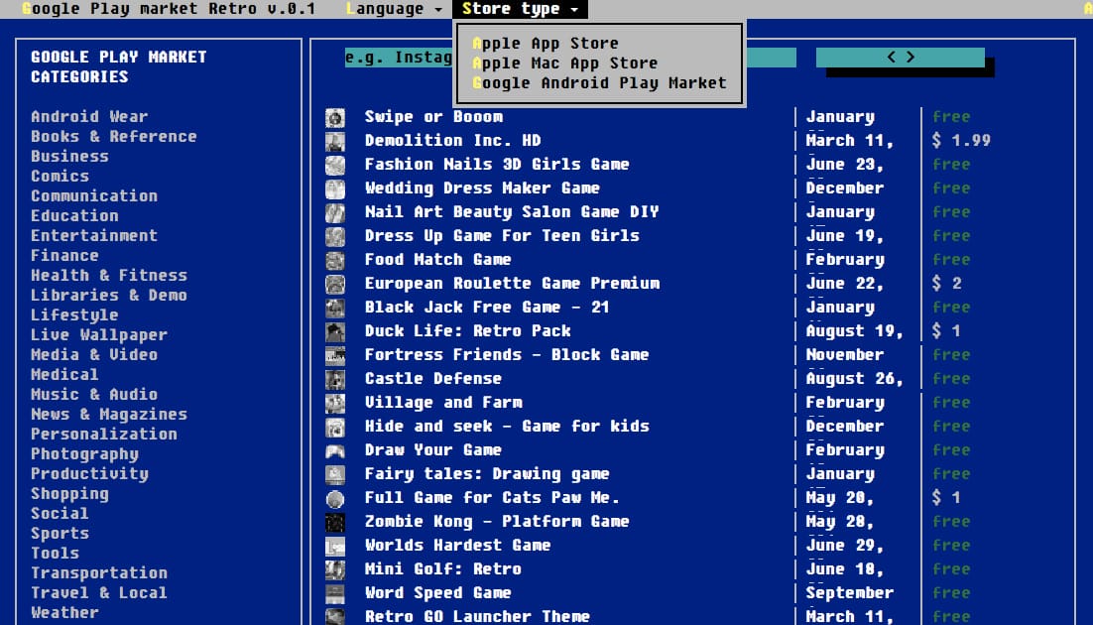Open the Social category
The image size is (1093, 625).
[60, 514]
